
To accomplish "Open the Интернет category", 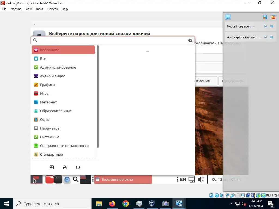I will (x=63, y=102).
